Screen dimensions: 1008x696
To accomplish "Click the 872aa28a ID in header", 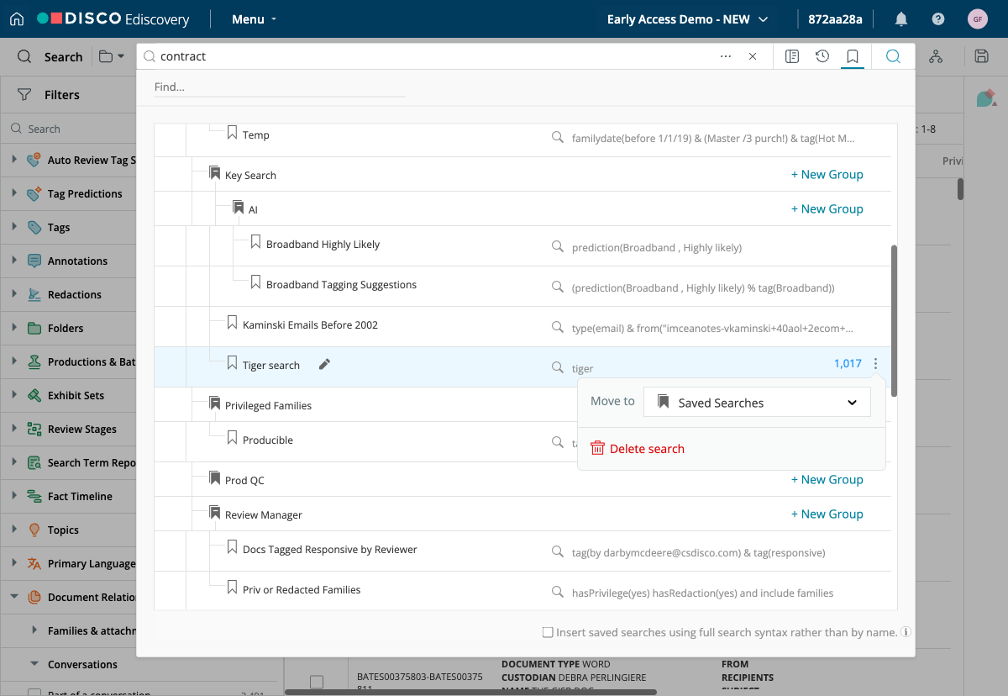I will coord(835,19).
